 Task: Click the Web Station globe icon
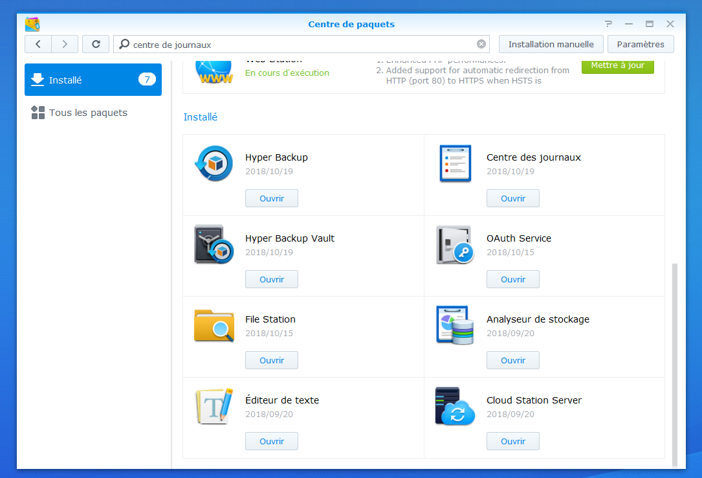[214, 72]
